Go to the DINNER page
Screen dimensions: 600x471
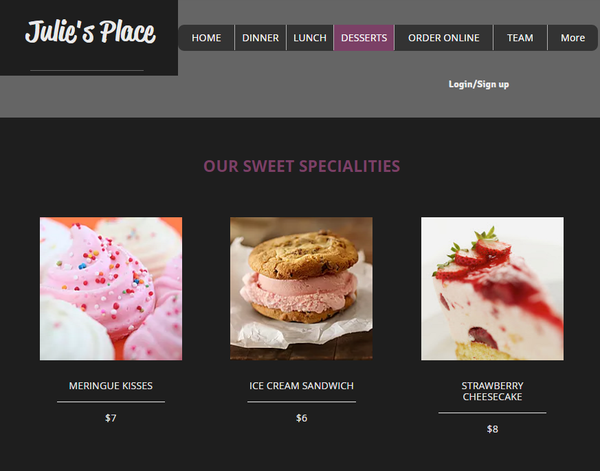point(260,38)
